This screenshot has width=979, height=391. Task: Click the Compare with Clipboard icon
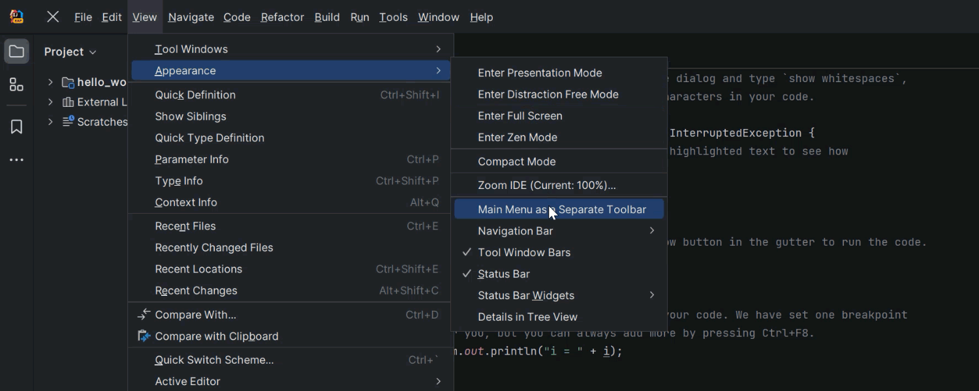click(144, 336)
